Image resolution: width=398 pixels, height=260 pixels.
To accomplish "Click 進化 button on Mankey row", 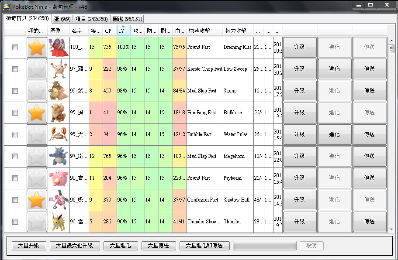I will tap(334, 69).
